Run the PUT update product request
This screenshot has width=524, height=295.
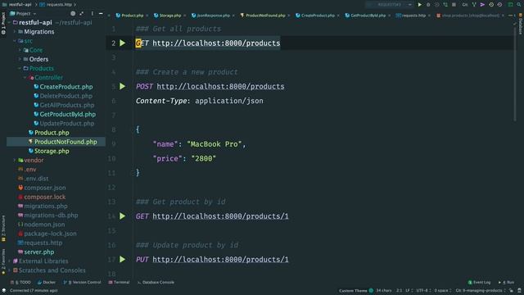click(123, 259)
